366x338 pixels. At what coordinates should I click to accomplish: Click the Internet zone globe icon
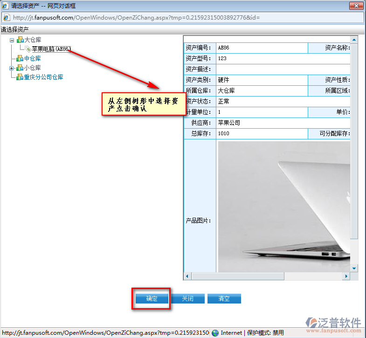[215, 333]
